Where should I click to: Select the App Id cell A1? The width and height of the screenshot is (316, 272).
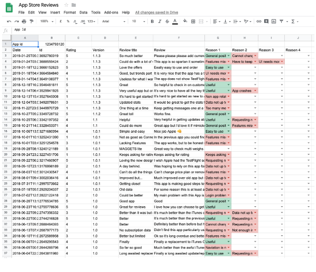point(25,44)
